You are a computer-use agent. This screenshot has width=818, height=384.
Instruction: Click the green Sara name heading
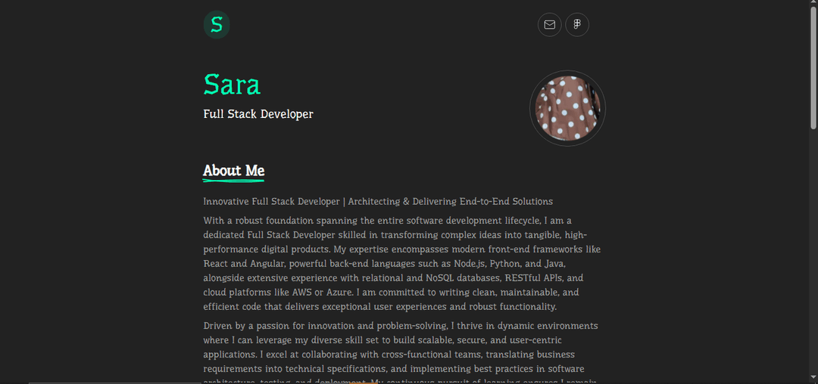coord(232,84)
